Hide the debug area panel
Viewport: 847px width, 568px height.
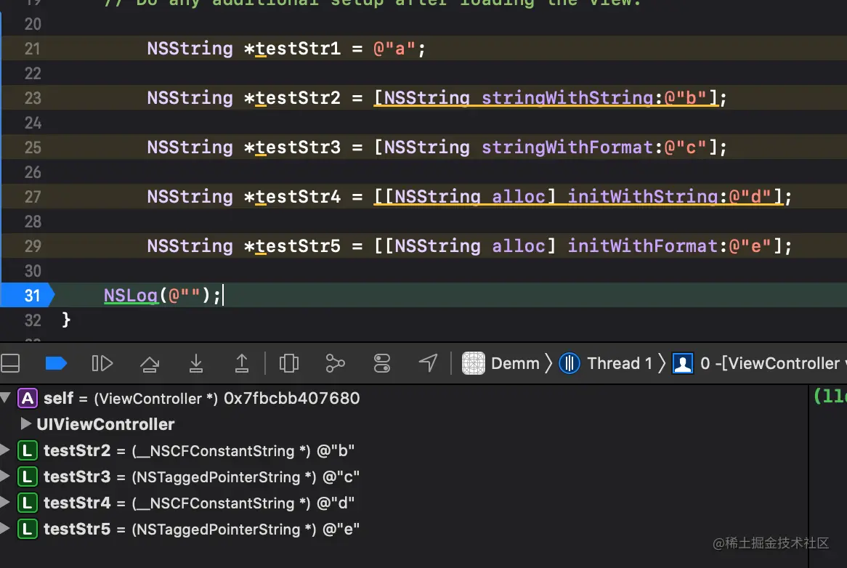9,363
